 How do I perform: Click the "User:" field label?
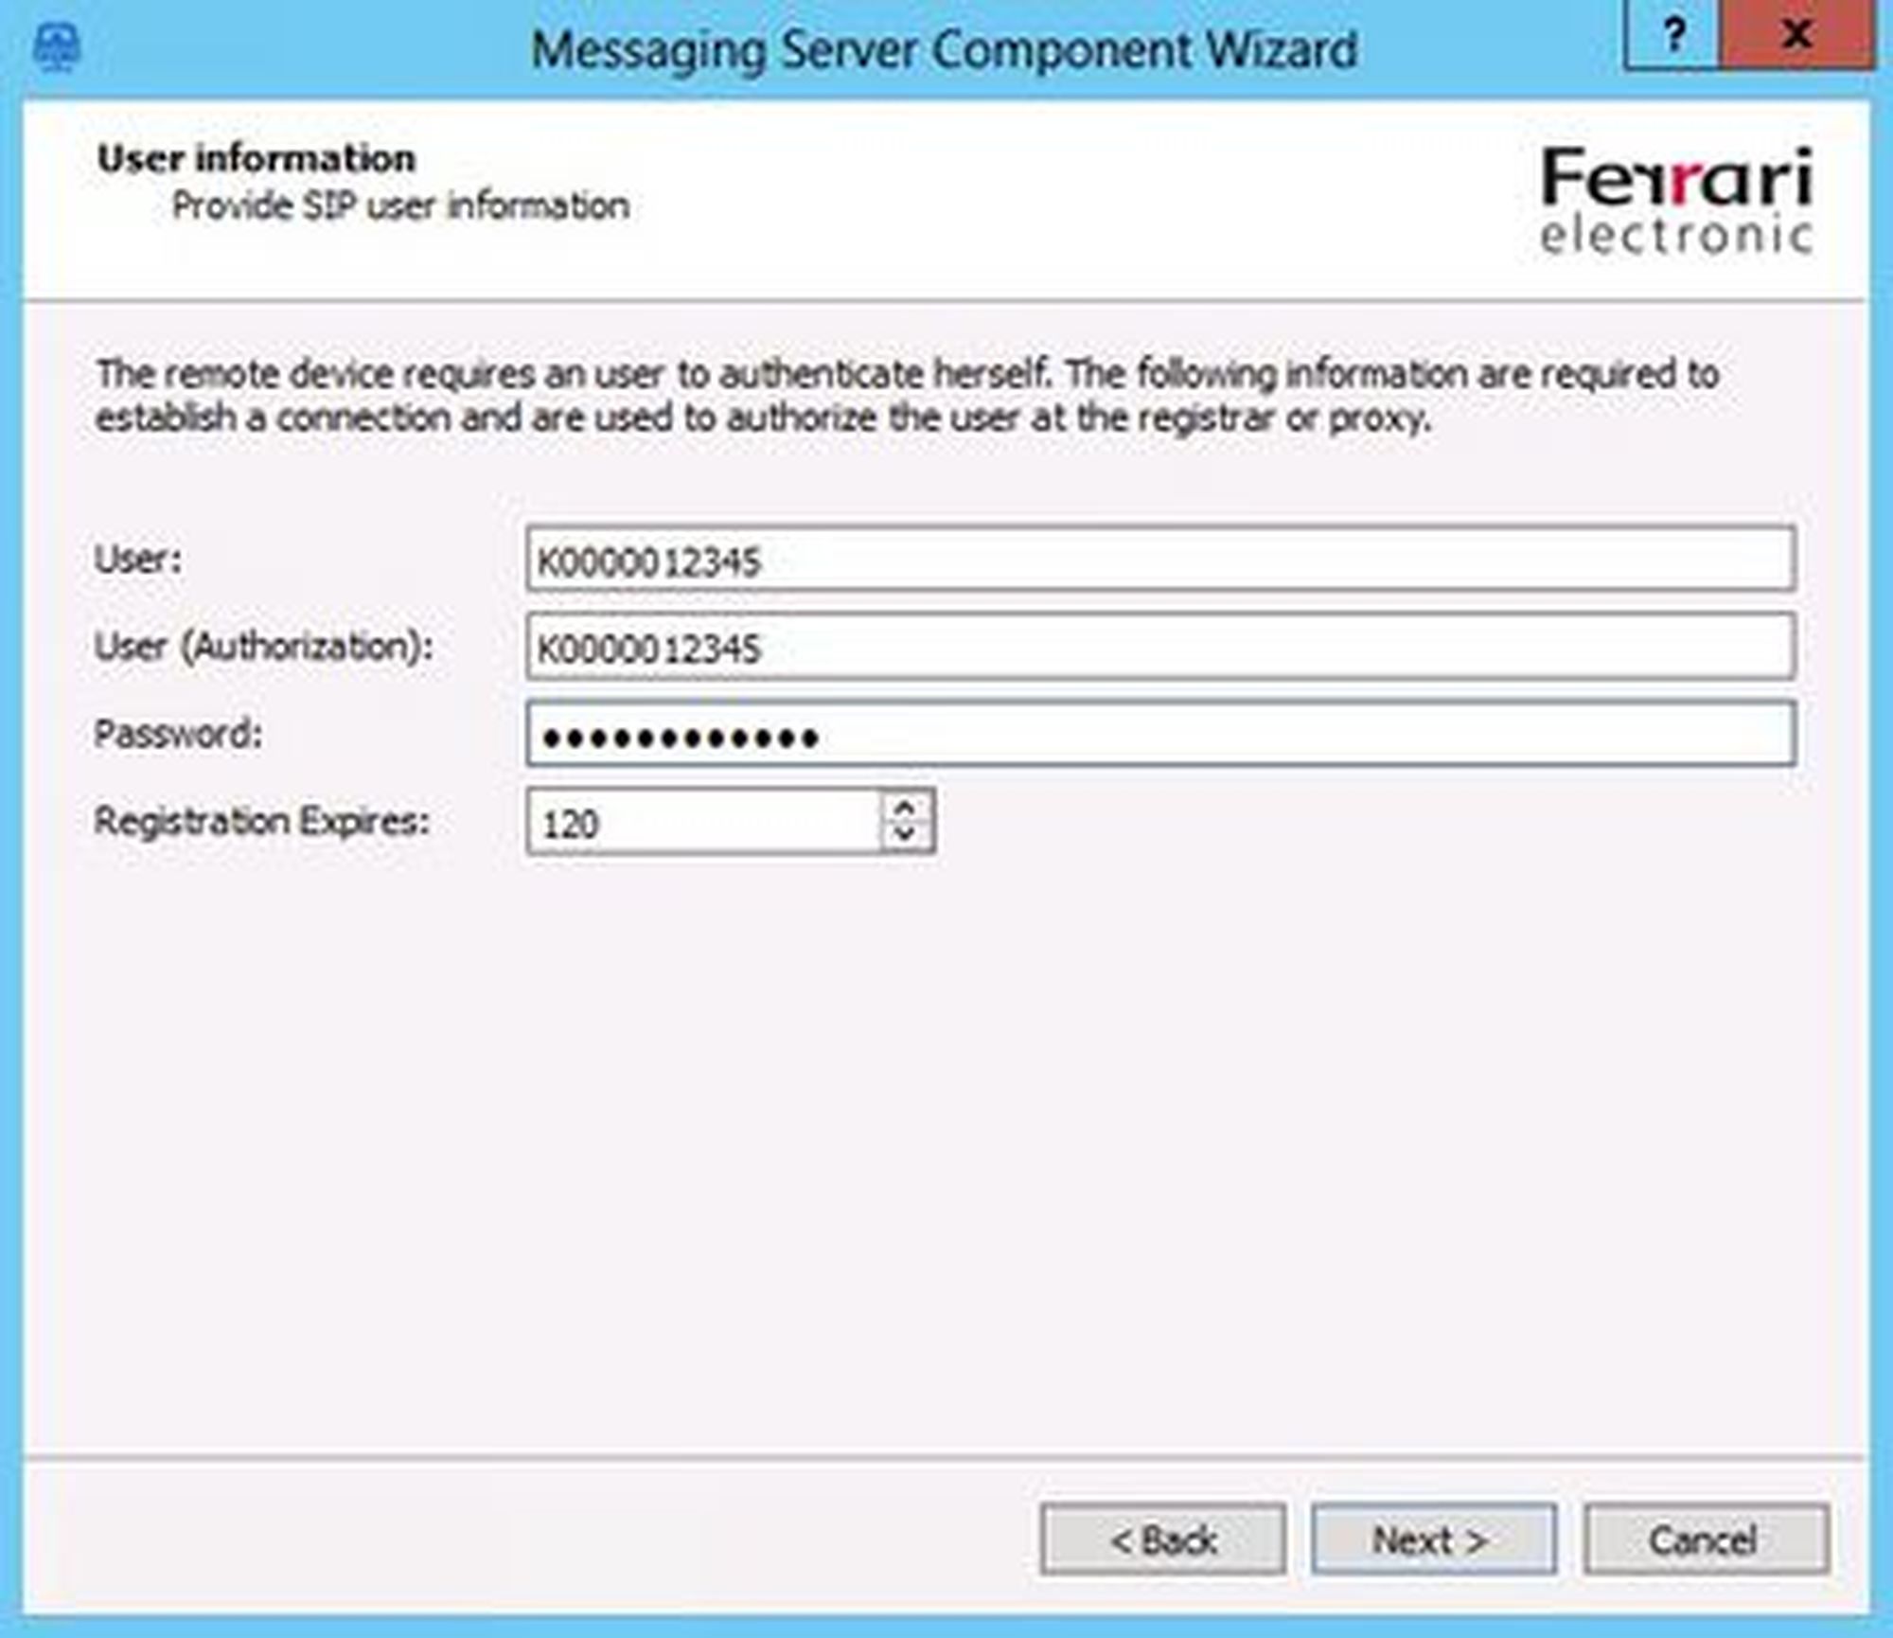click(138, 560)
